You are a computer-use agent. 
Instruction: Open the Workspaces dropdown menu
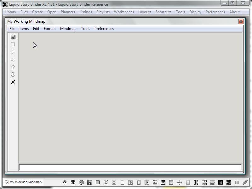tap(124, 12)
